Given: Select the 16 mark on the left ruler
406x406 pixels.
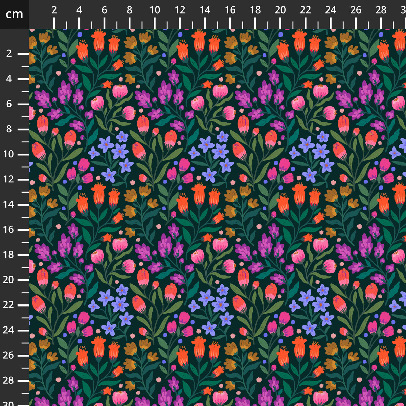Looking at the screenshot, I should click(8, 230).
